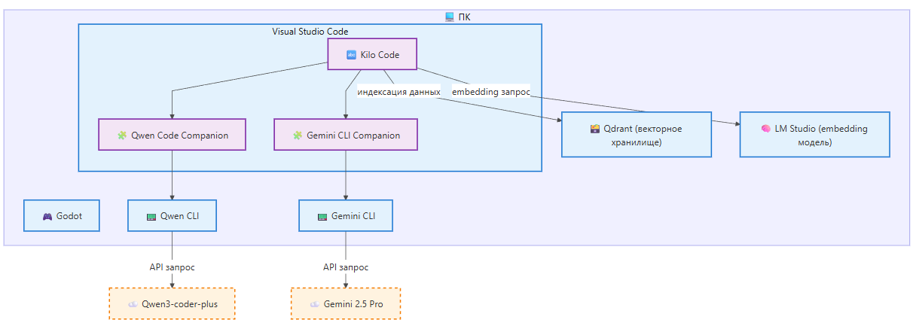Click 'API запрос' label under Gemini CLI

tap(346, 267)
